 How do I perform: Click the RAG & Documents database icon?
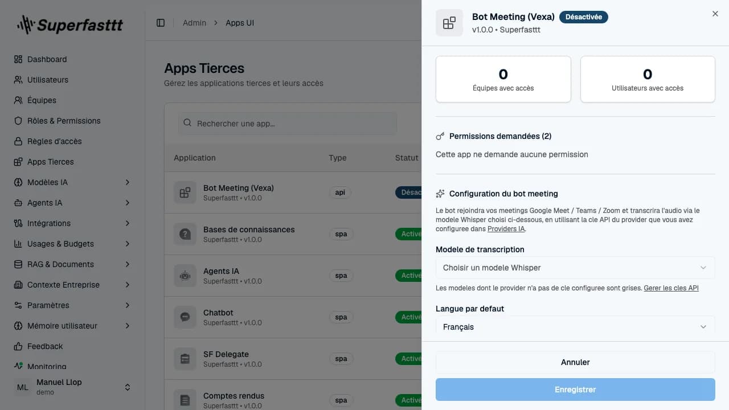(x=18, y=264)
